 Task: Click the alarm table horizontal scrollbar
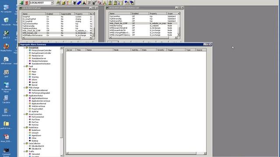132,153
